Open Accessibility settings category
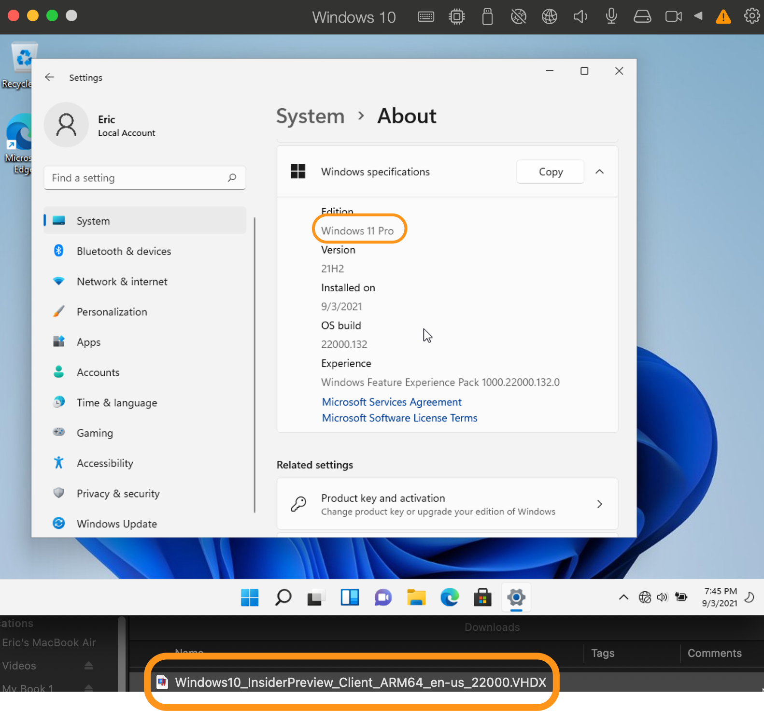The width and height of the screenshot is (764, 711). [145, 463]
